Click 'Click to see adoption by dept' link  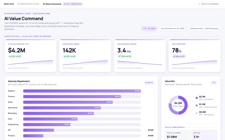click(x=184, y=68)
